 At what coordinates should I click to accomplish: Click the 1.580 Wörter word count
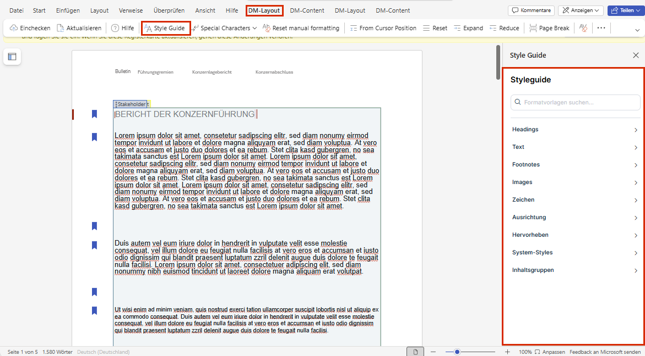[58, 352]
